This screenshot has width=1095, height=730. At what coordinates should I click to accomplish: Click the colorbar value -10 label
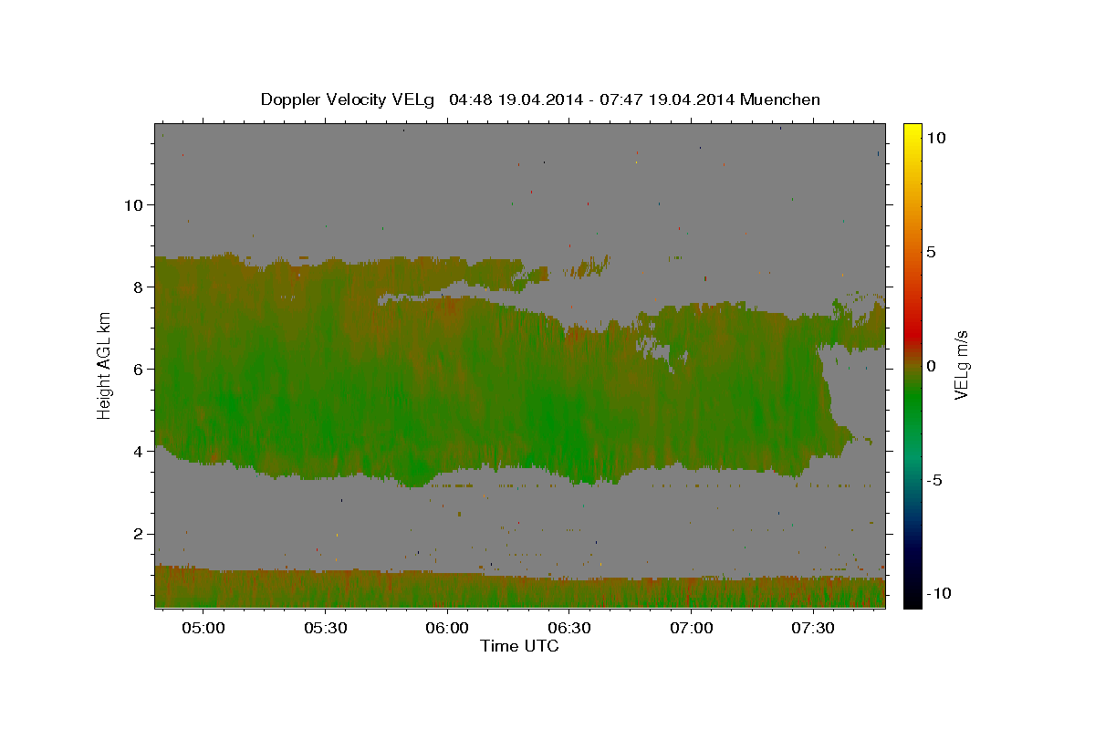[939, 594]
